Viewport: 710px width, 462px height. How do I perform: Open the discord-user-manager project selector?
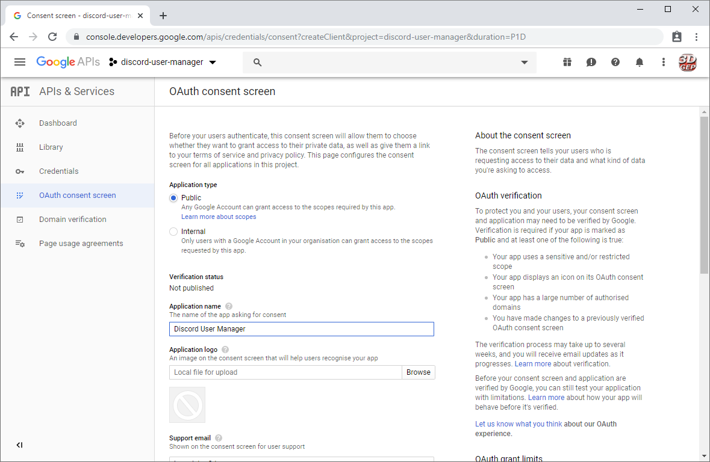[x=163, y=62]
